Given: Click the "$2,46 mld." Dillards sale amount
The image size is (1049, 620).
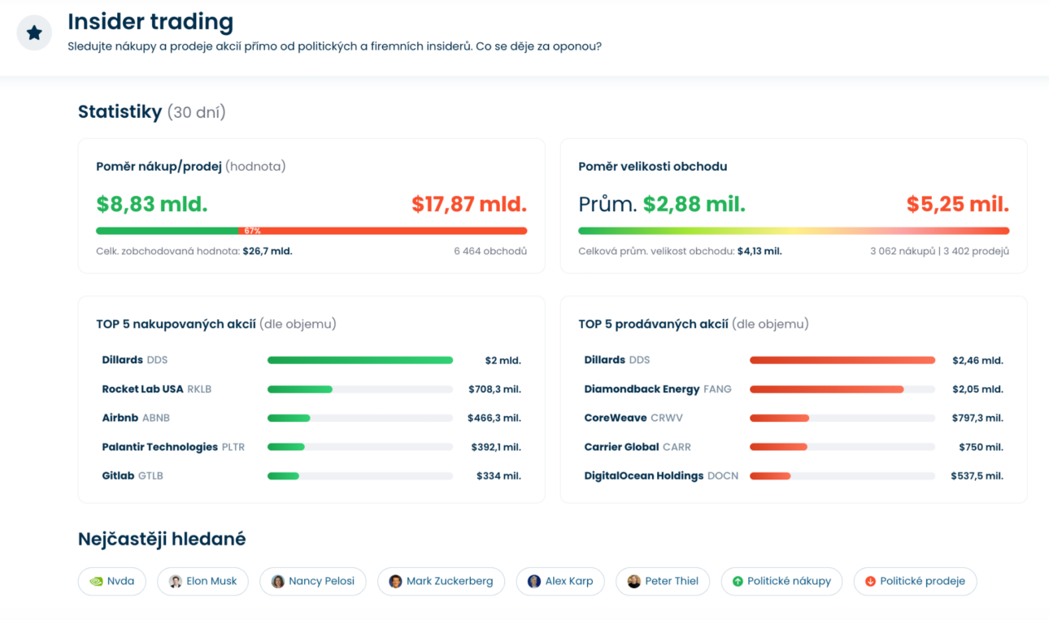Looking at the screenshot, I should click(x=978, y=360).
